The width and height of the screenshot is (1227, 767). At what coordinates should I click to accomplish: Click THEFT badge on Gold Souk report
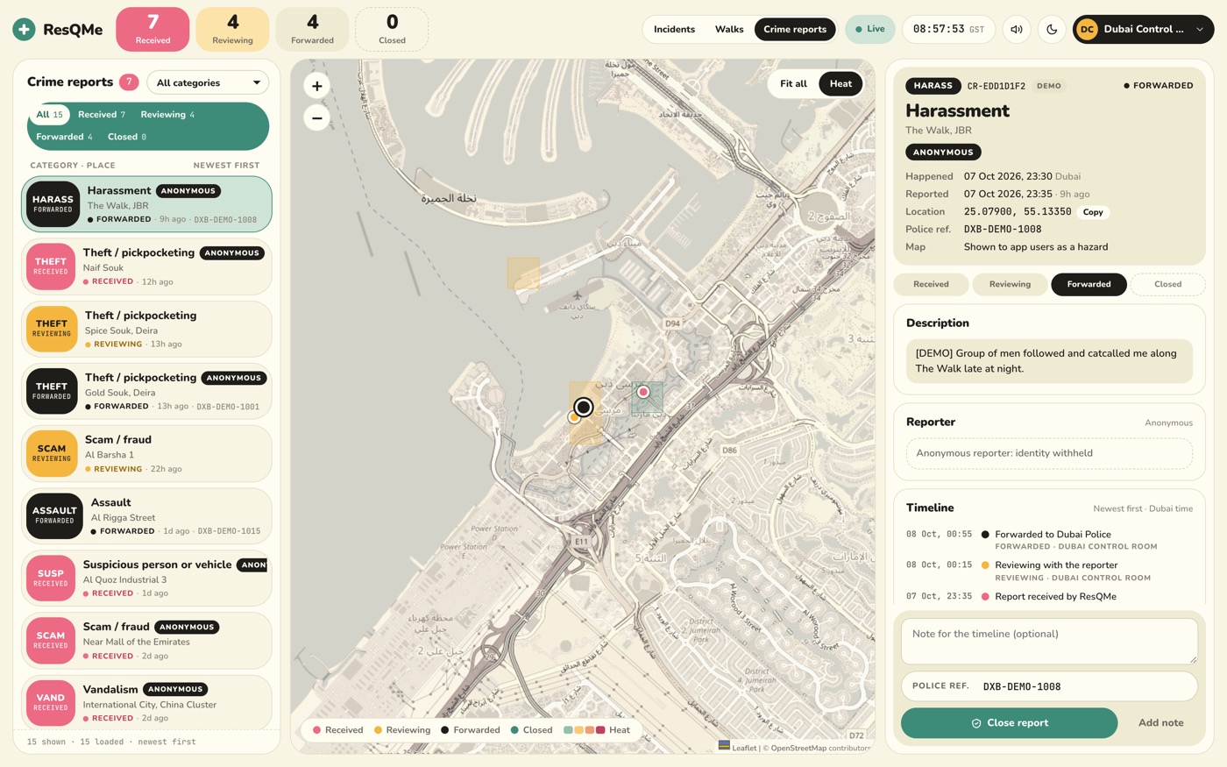pos(52,391)
